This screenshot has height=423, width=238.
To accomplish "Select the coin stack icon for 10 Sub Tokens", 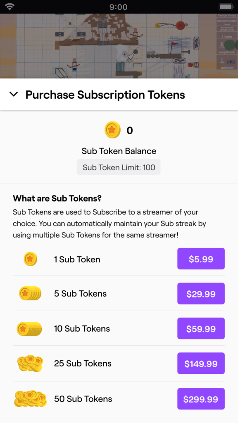I will (29, 328).
